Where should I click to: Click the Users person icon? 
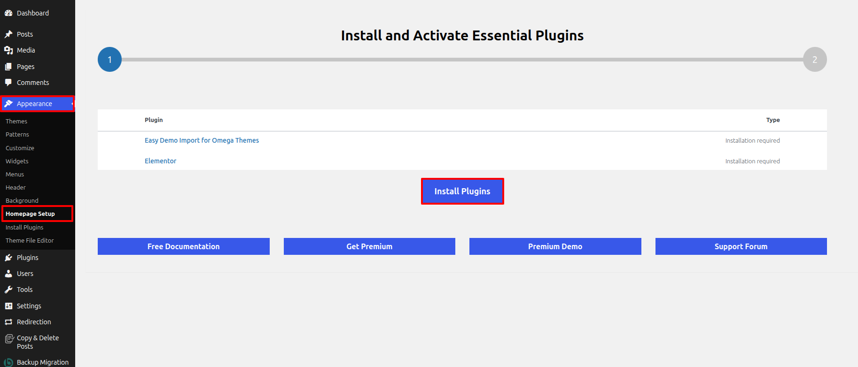pos(8,274)
